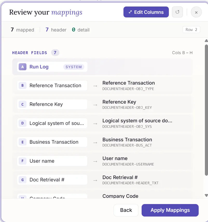Click the Business Transaction target label

tap(127, 139)
